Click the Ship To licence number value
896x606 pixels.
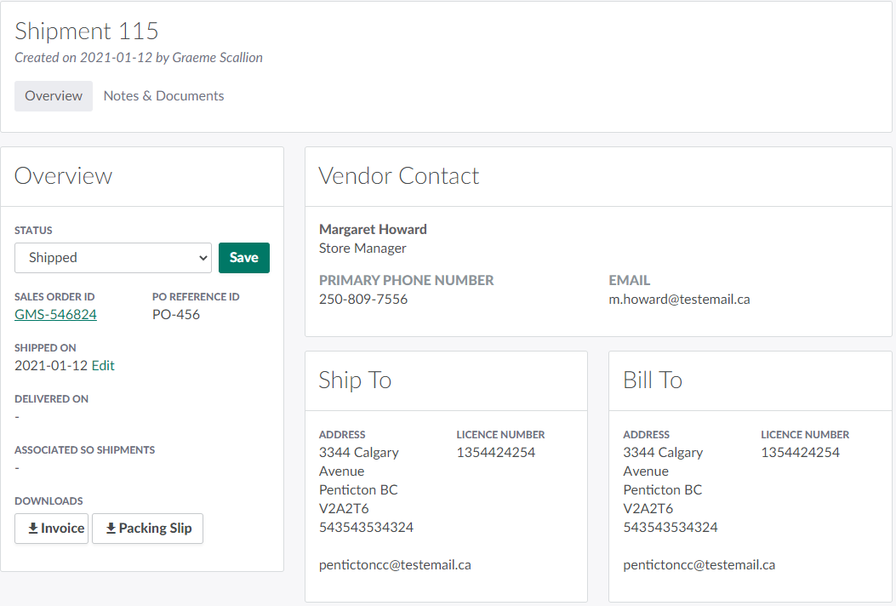(495, 453)
